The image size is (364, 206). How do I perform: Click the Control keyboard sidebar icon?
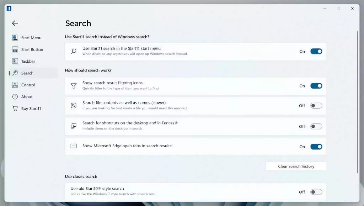pyautogui.click(x=15, y=85)
